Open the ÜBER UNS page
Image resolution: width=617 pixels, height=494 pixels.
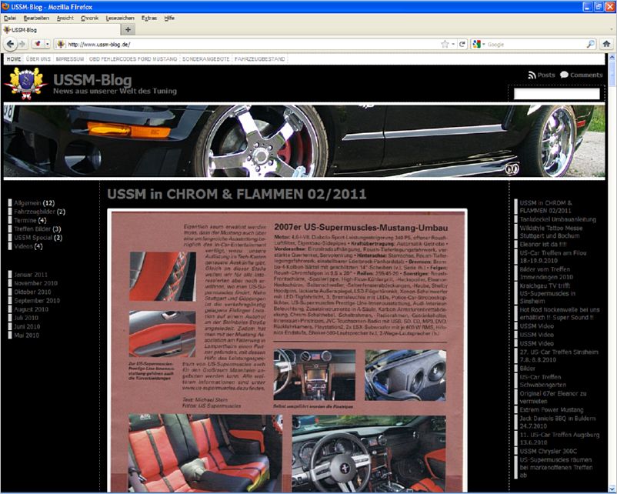point(38,59)
